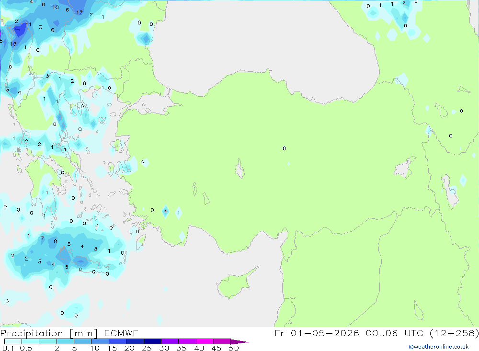
Task: Click the legend arrow tip above 50 mm
Action: tap(240, 342)
